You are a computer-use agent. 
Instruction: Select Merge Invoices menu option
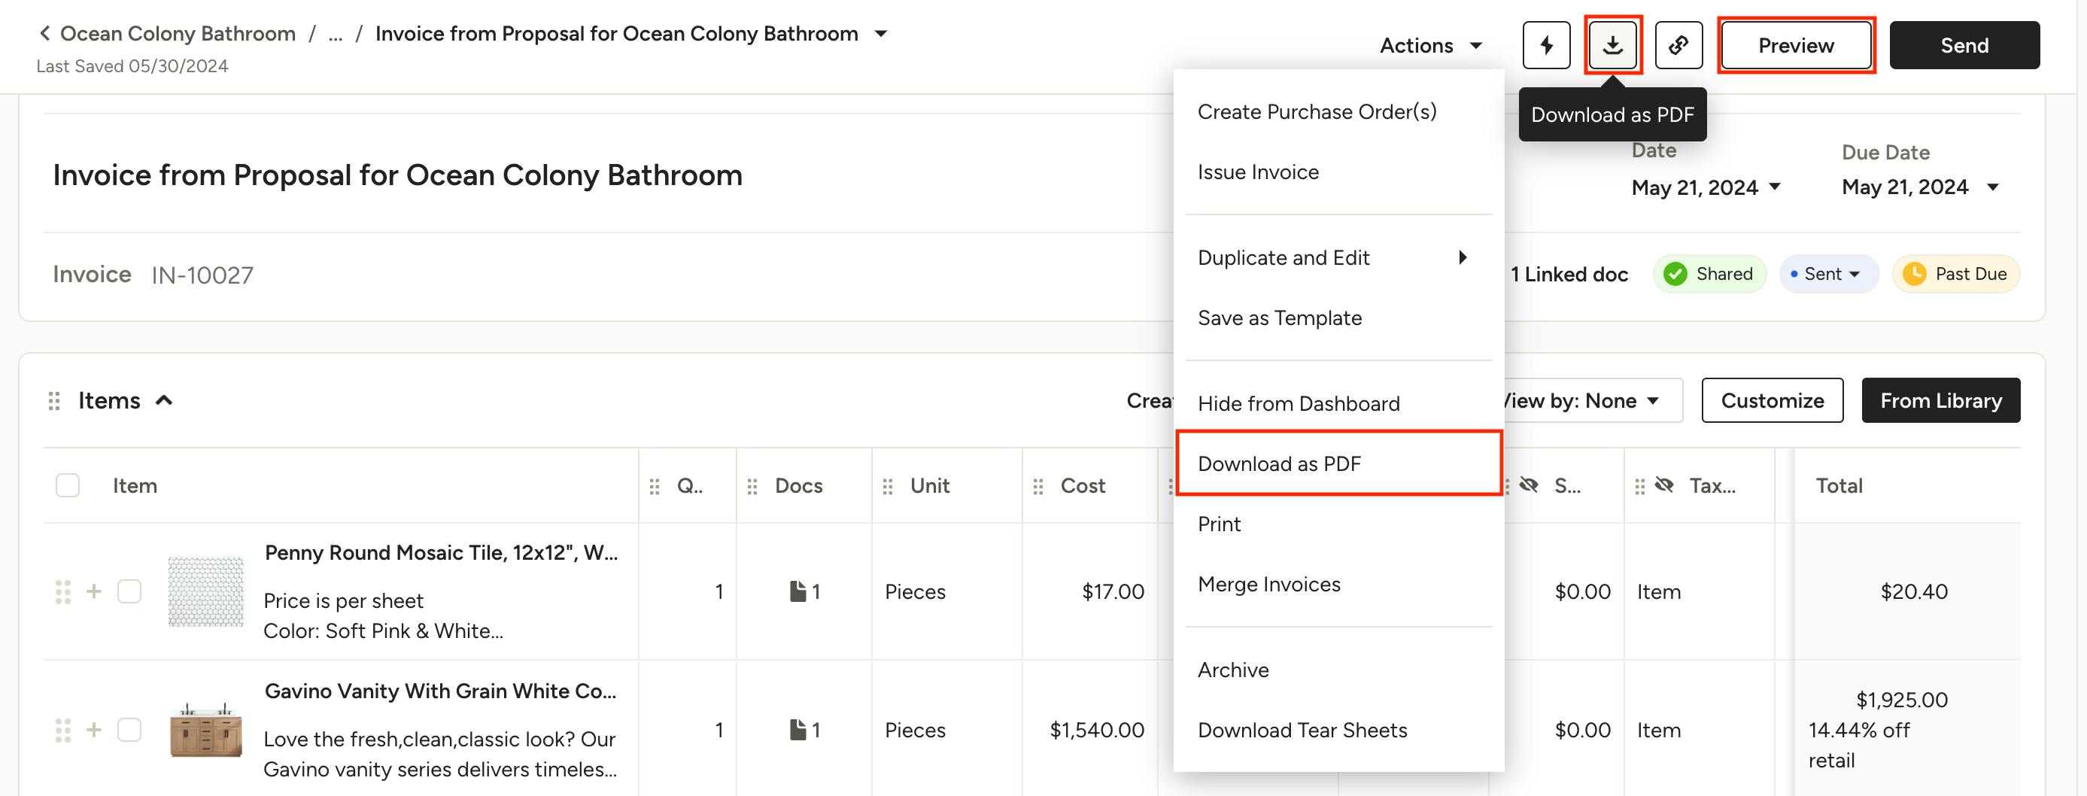[x=1268, y=585]
